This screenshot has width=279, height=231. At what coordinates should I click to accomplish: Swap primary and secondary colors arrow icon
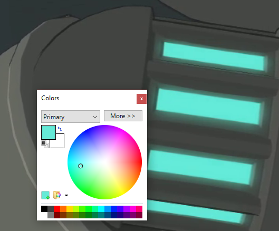point(60,129)
